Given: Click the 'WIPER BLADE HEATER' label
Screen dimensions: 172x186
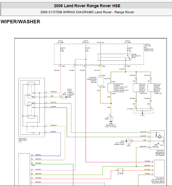Looking at the screenshot, I should (x=119, y=85).
